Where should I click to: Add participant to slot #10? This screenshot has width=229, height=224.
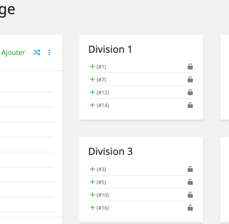[92, 195]
